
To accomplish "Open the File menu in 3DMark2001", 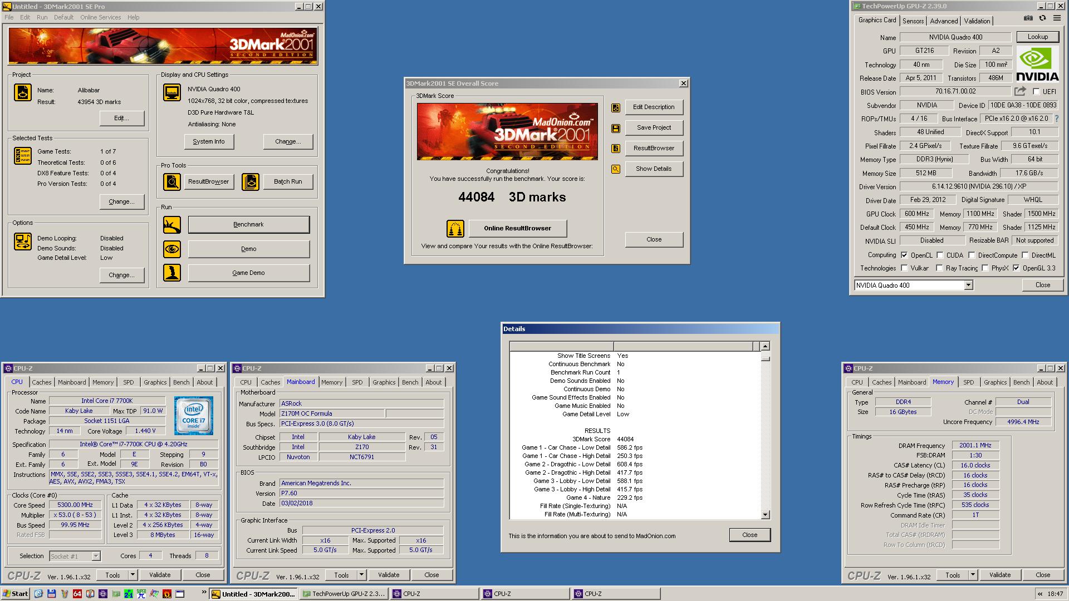I will (9, 17).
